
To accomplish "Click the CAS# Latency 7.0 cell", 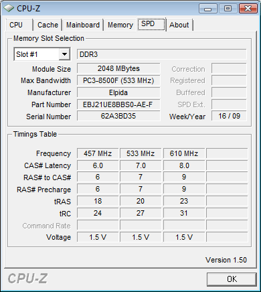I will tap(141, 165).
